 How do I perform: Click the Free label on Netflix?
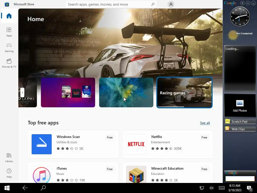[x=204, y=137]
